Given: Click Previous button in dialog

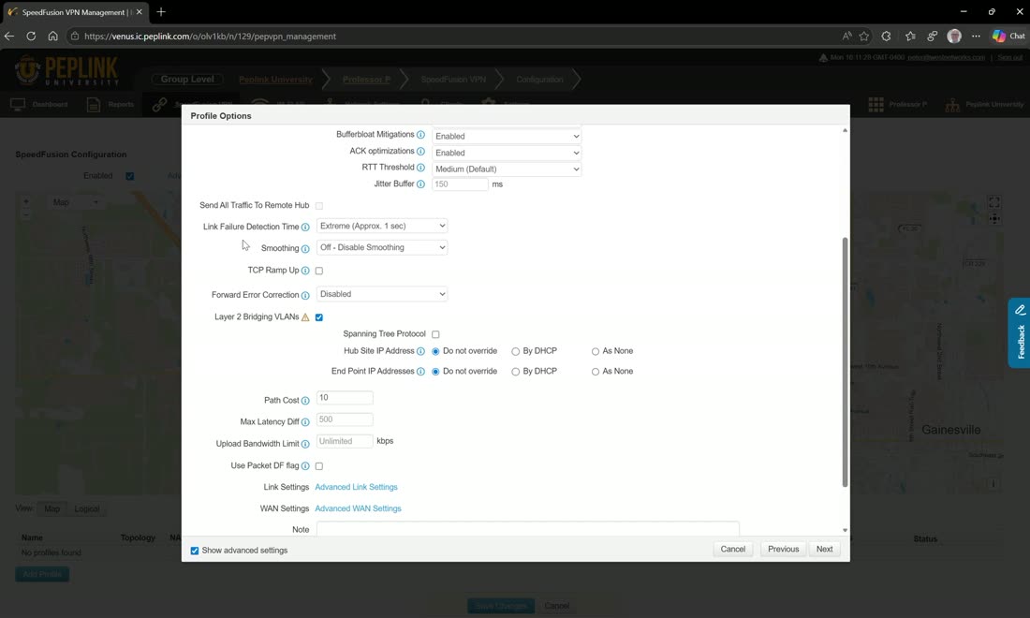Looking at the screenshot, I should click(x=784, y=549).
